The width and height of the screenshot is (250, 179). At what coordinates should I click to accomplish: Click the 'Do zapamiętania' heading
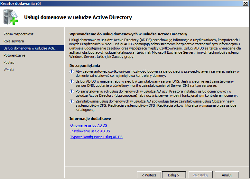click(85, 66)
